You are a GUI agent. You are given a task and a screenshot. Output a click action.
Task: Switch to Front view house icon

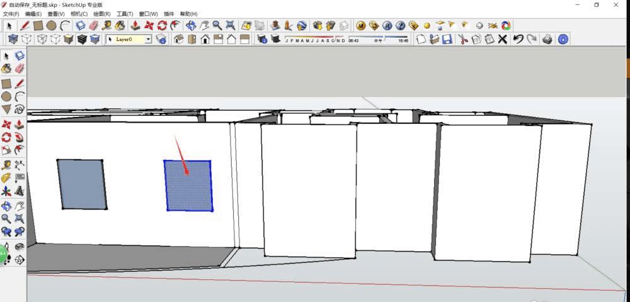pyautogui.click(x=205, y=39)
